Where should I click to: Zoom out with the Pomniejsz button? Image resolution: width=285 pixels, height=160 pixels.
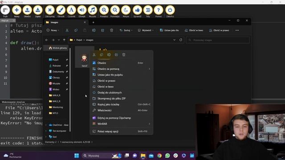pos(115,11)
